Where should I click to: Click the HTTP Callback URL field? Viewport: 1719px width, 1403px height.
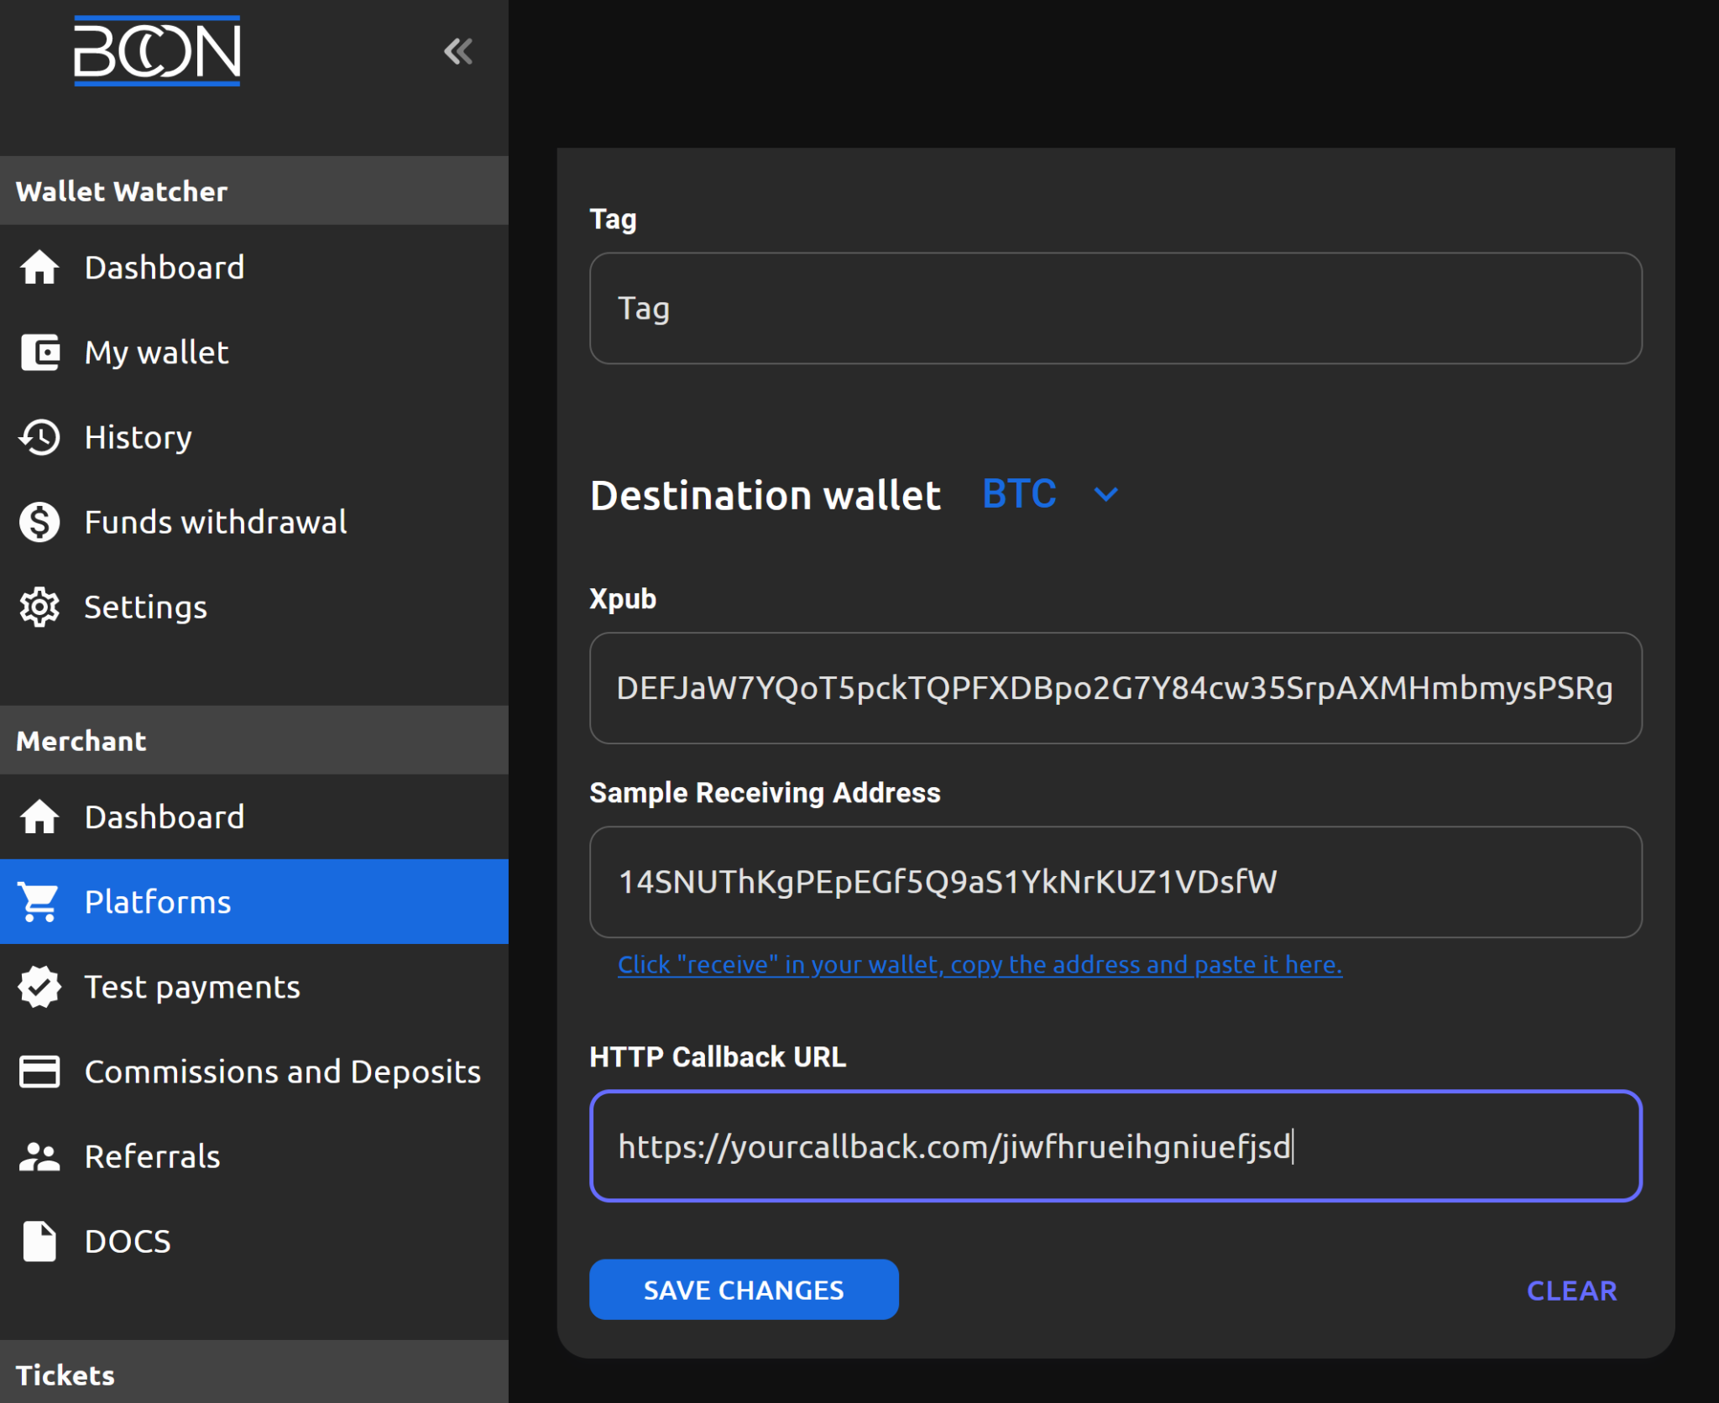point(1116,1146)
